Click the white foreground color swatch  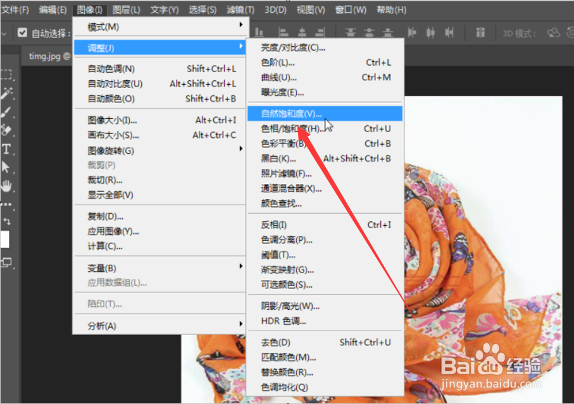(5, 240)
